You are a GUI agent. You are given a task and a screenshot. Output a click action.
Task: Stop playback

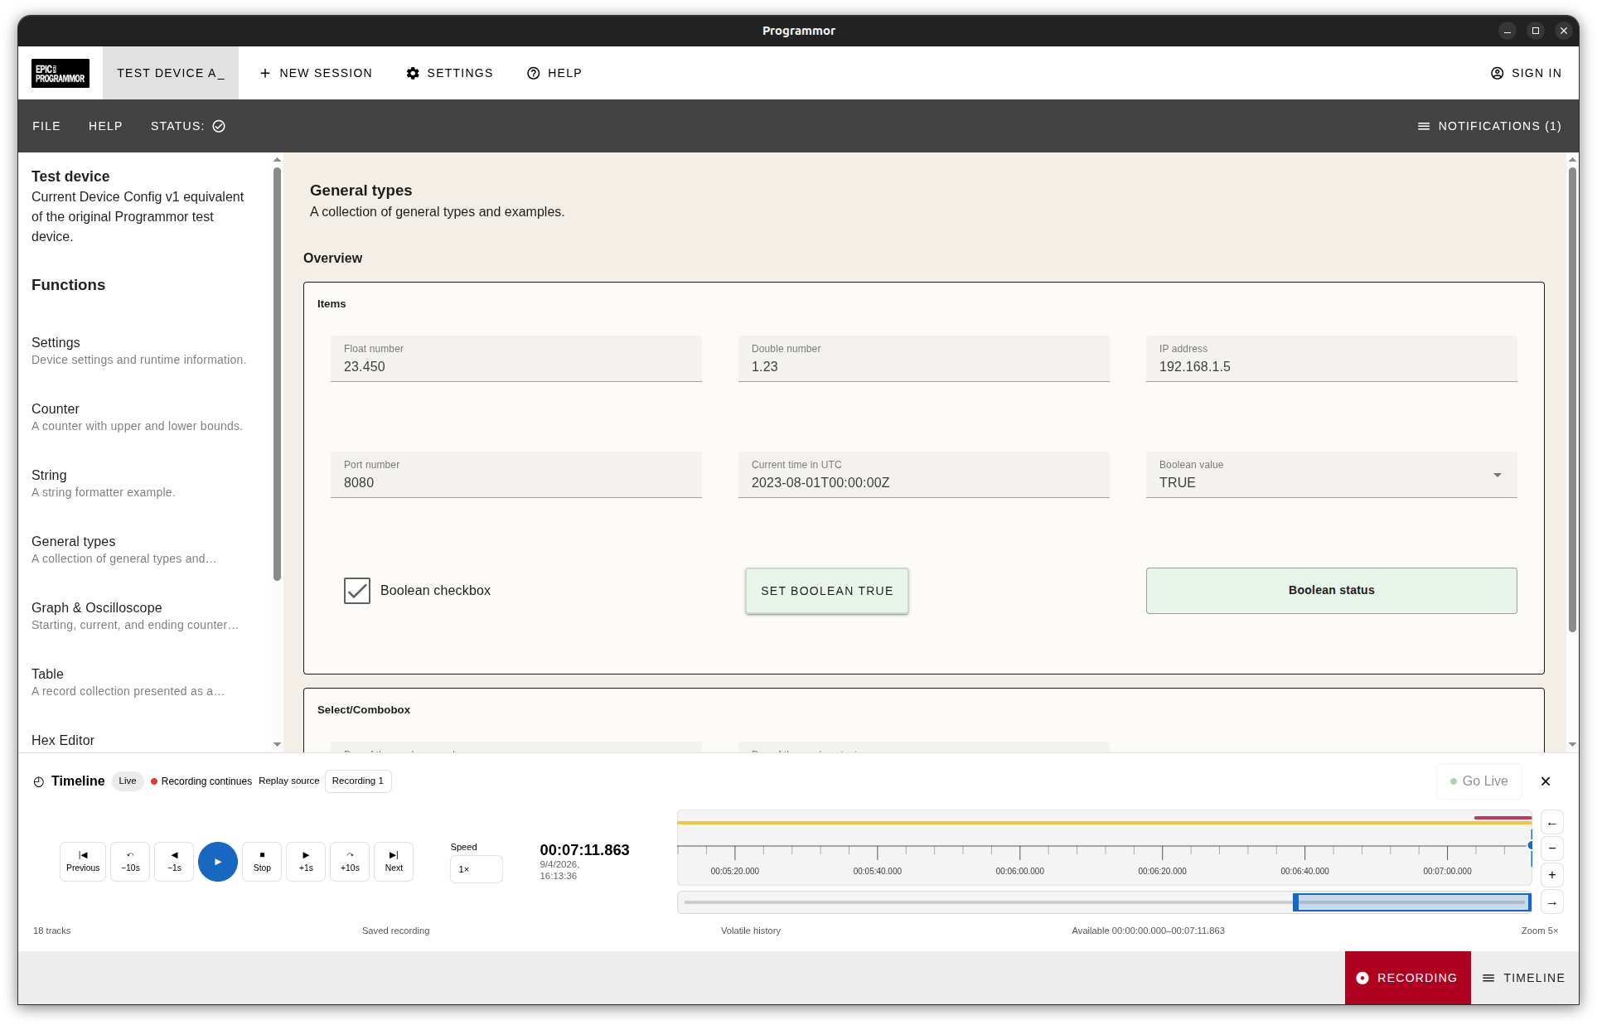click(262, 862)
